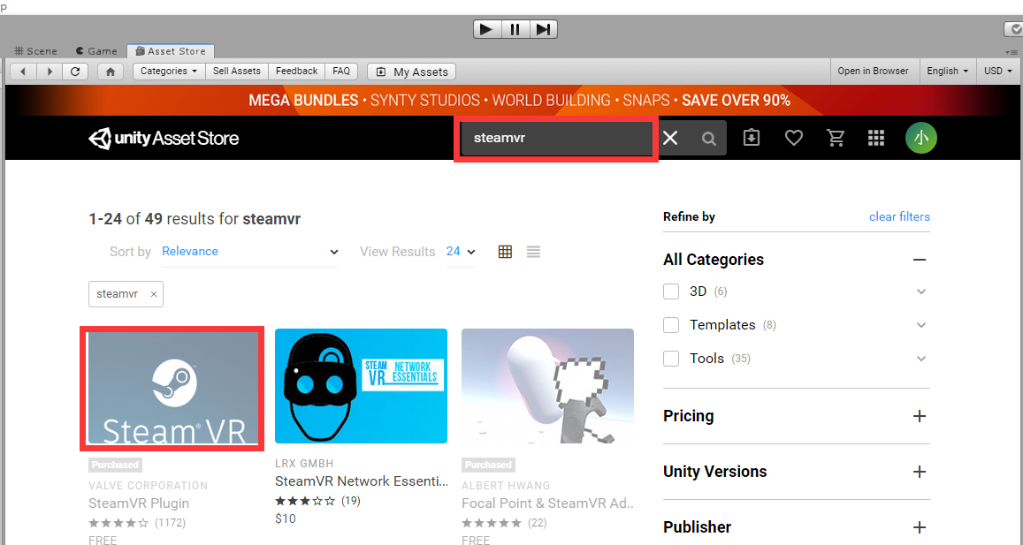Click the clear filters link
1023x545 pixels.
click(x=899, y=216)
